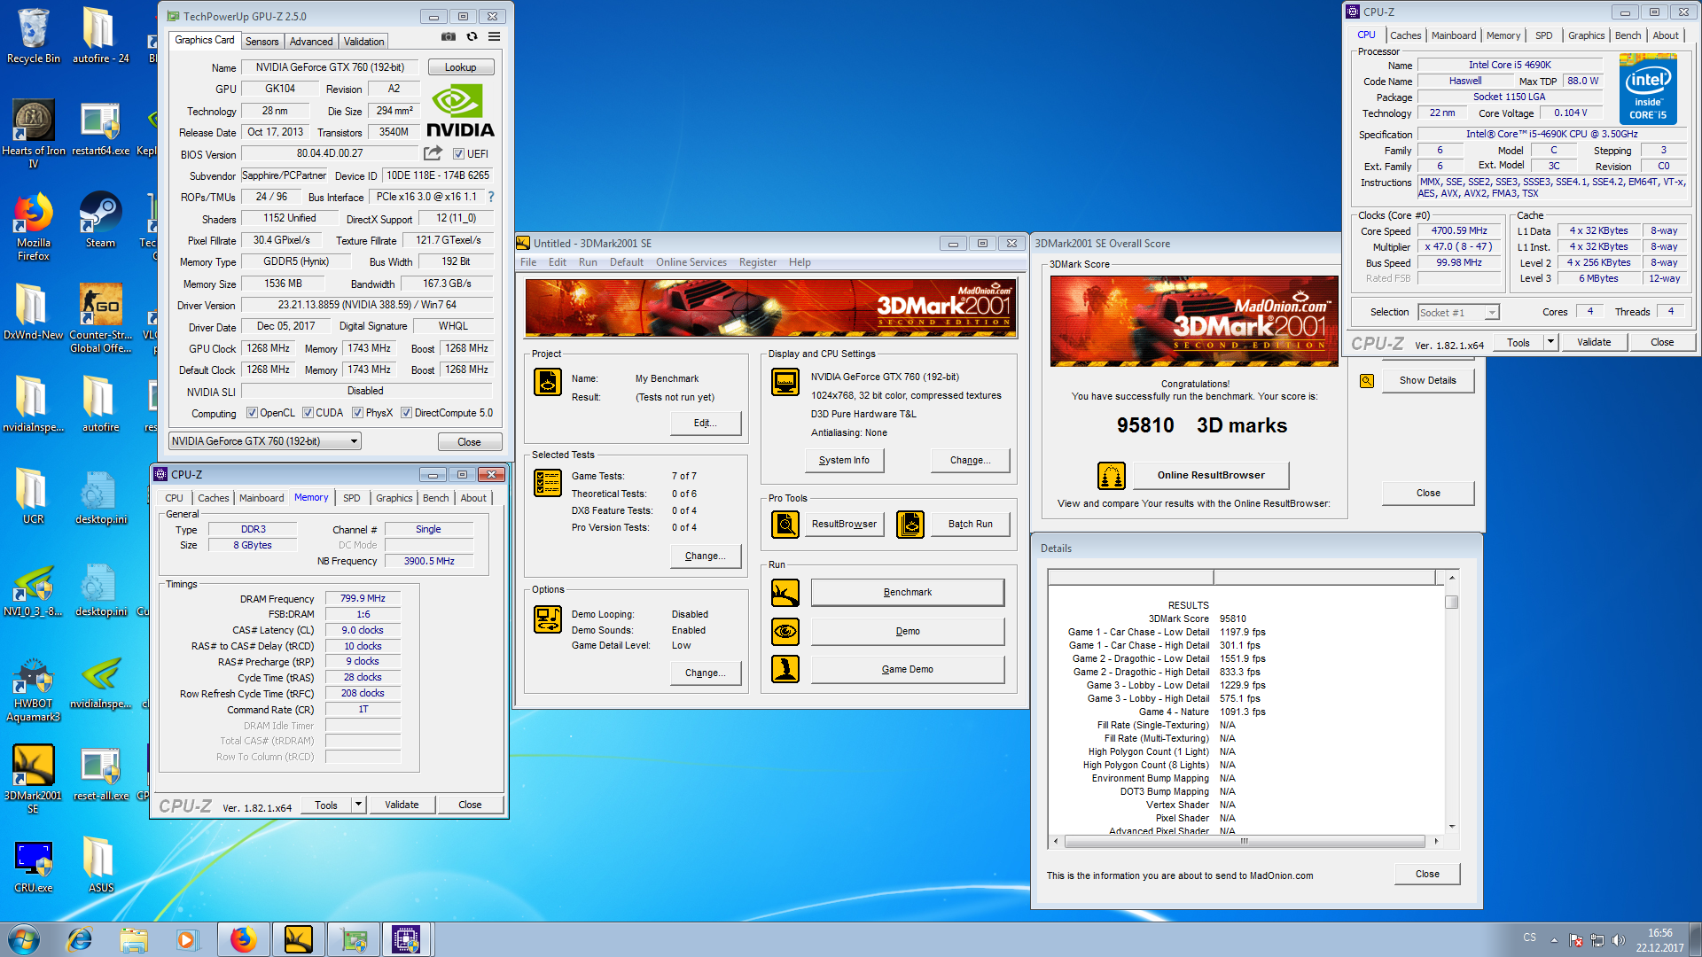This screenshot has height=957, width=1702.
Task: Click the Project icon in 3DMark2001
Action: [x=548, y=382]
